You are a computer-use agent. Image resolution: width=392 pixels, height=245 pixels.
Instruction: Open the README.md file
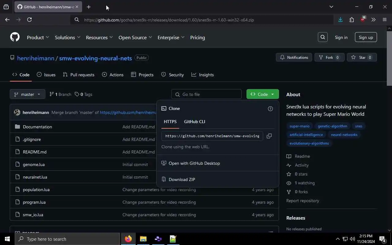pos(35,152)
